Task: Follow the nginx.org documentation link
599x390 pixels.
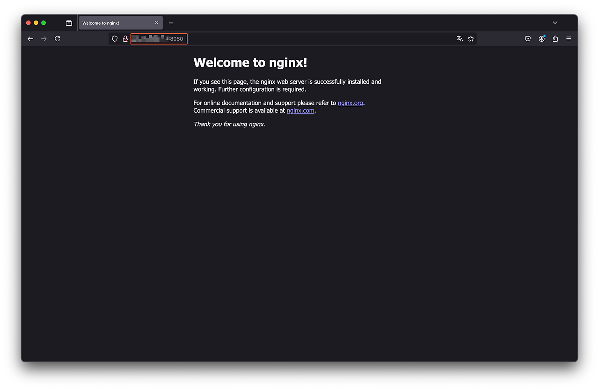Action: pos(350,103)
